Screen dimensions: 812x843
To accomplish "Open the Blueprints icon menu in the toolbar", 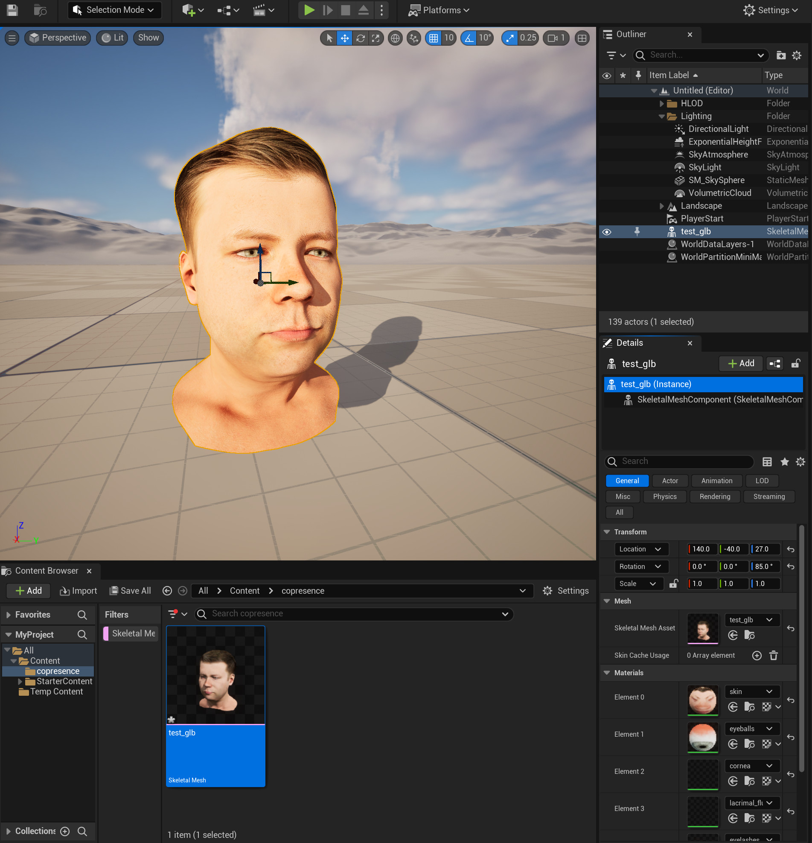I will coord(228,10).
